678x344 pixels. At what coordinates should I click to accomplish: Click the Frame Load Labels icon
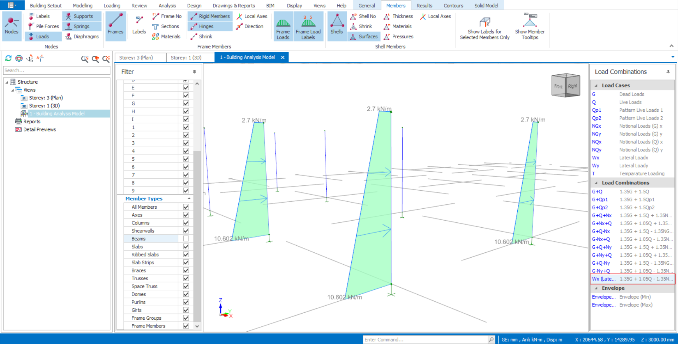308,26
